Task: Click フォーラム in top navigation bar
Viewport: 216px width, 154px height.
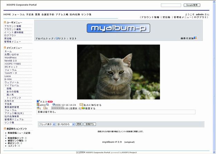Action: tap(18, 15)
